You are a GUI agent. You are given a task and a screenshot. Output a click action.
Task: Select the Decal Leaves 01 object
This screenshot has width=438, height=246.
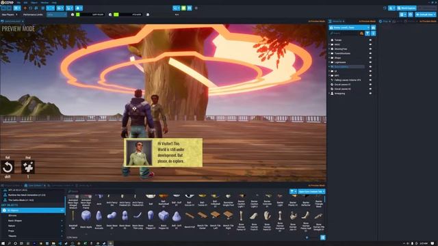tap(342, 85)
